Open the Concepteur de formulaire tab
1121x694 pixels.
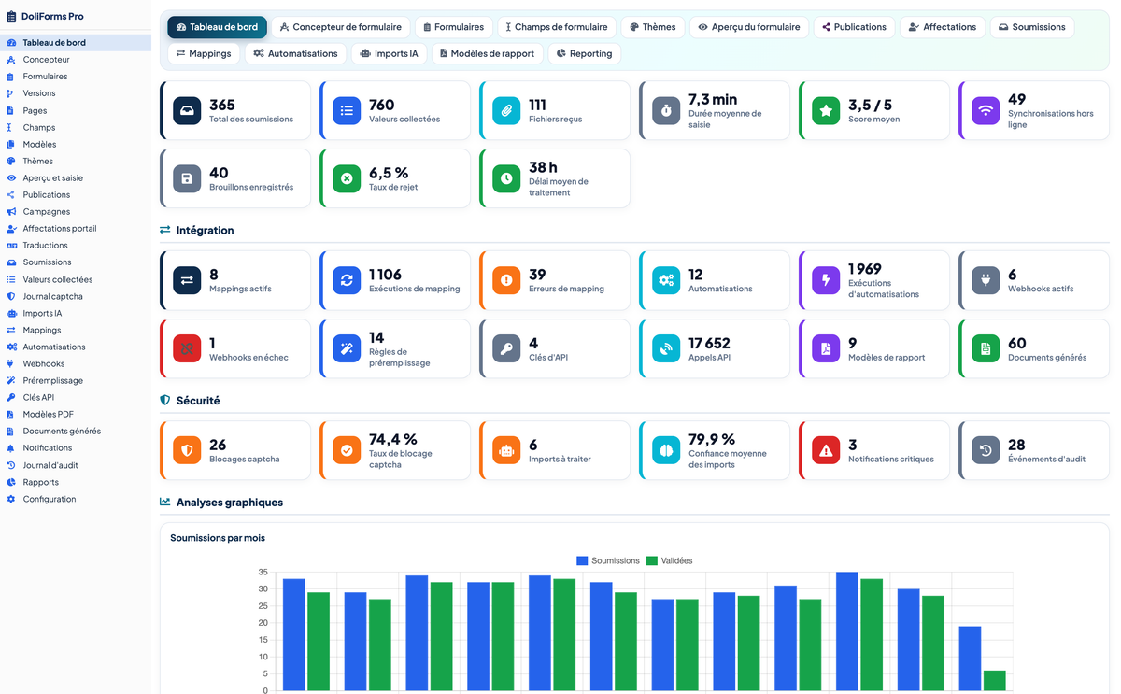340,27
